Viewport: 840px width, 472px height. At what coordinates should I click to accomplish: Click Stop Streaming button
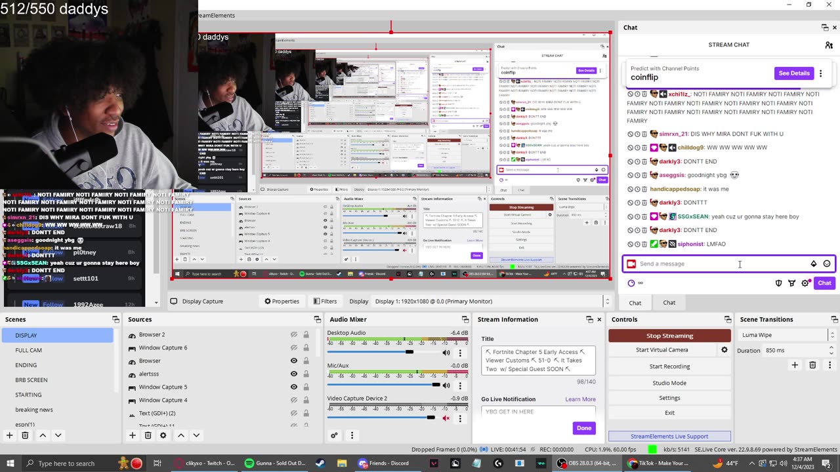pyautogui.click(x=669, y=336)
